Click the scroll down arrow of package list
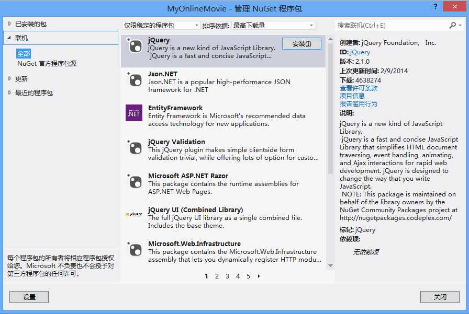This screenshot has width=469, height=314. pos(330,265)
